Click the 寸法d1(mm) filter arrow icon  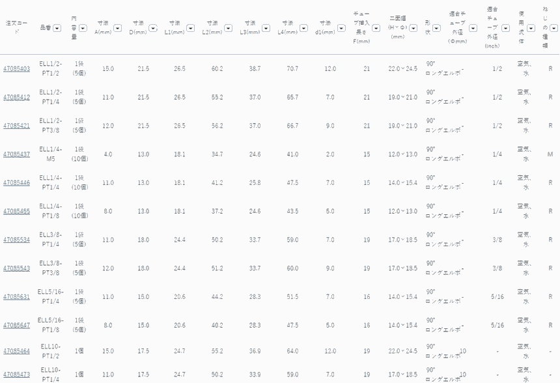(x=340, y=28)
